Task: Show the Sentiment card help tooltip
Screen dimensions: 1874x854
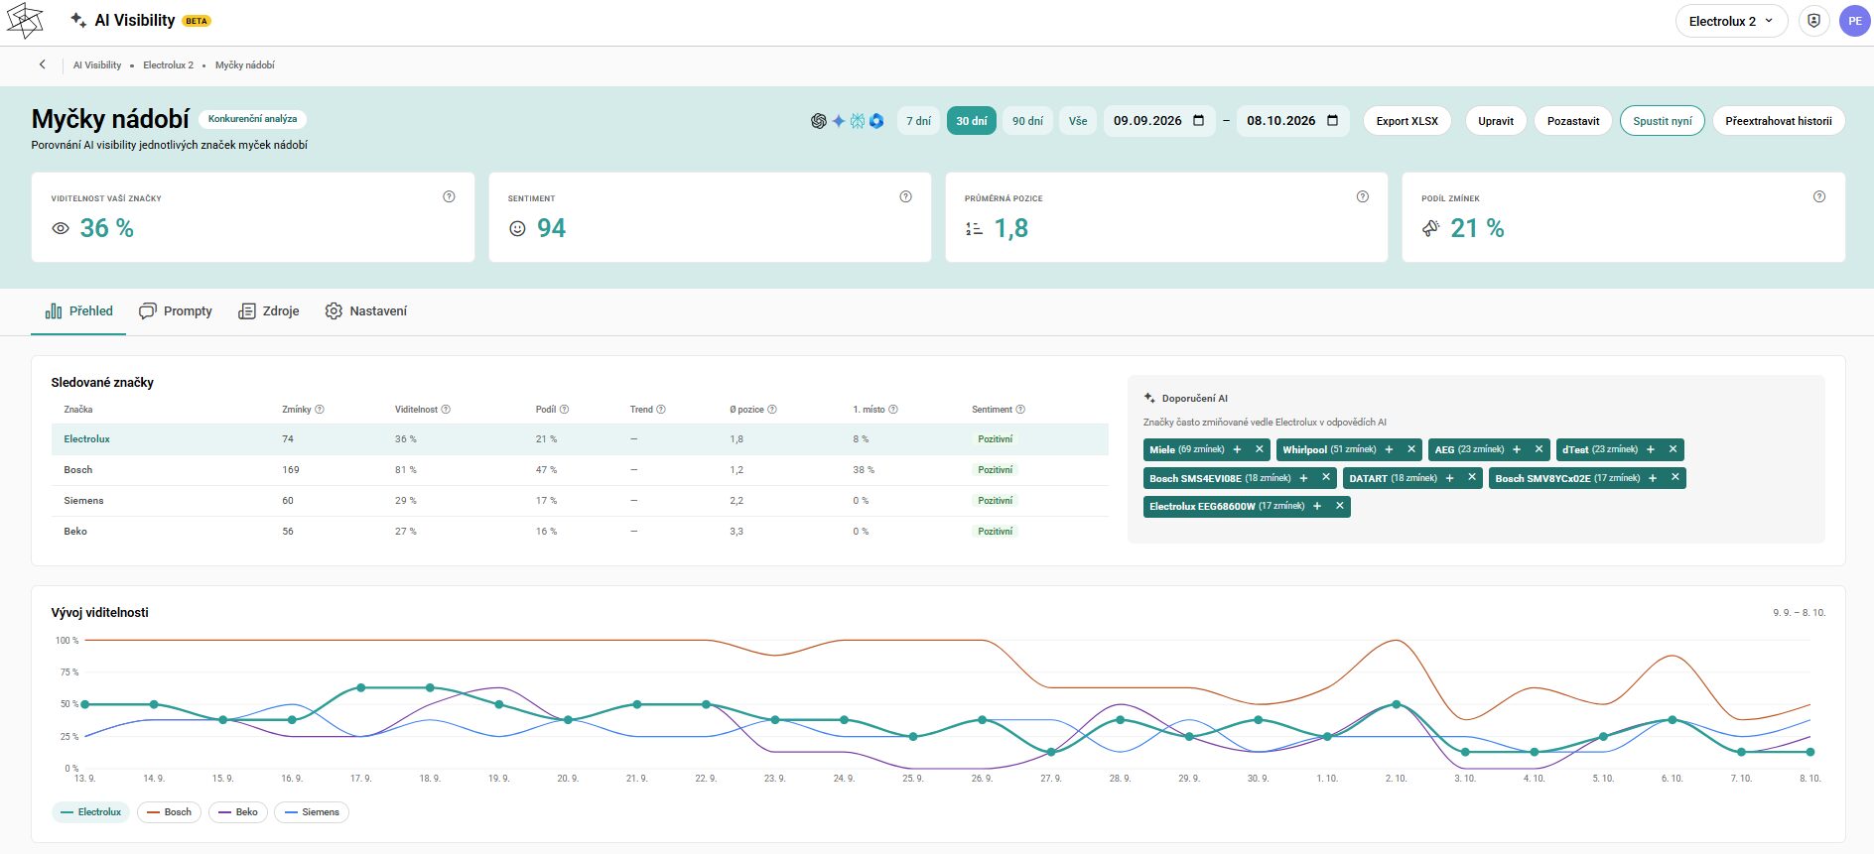Action: pos(905,196)
